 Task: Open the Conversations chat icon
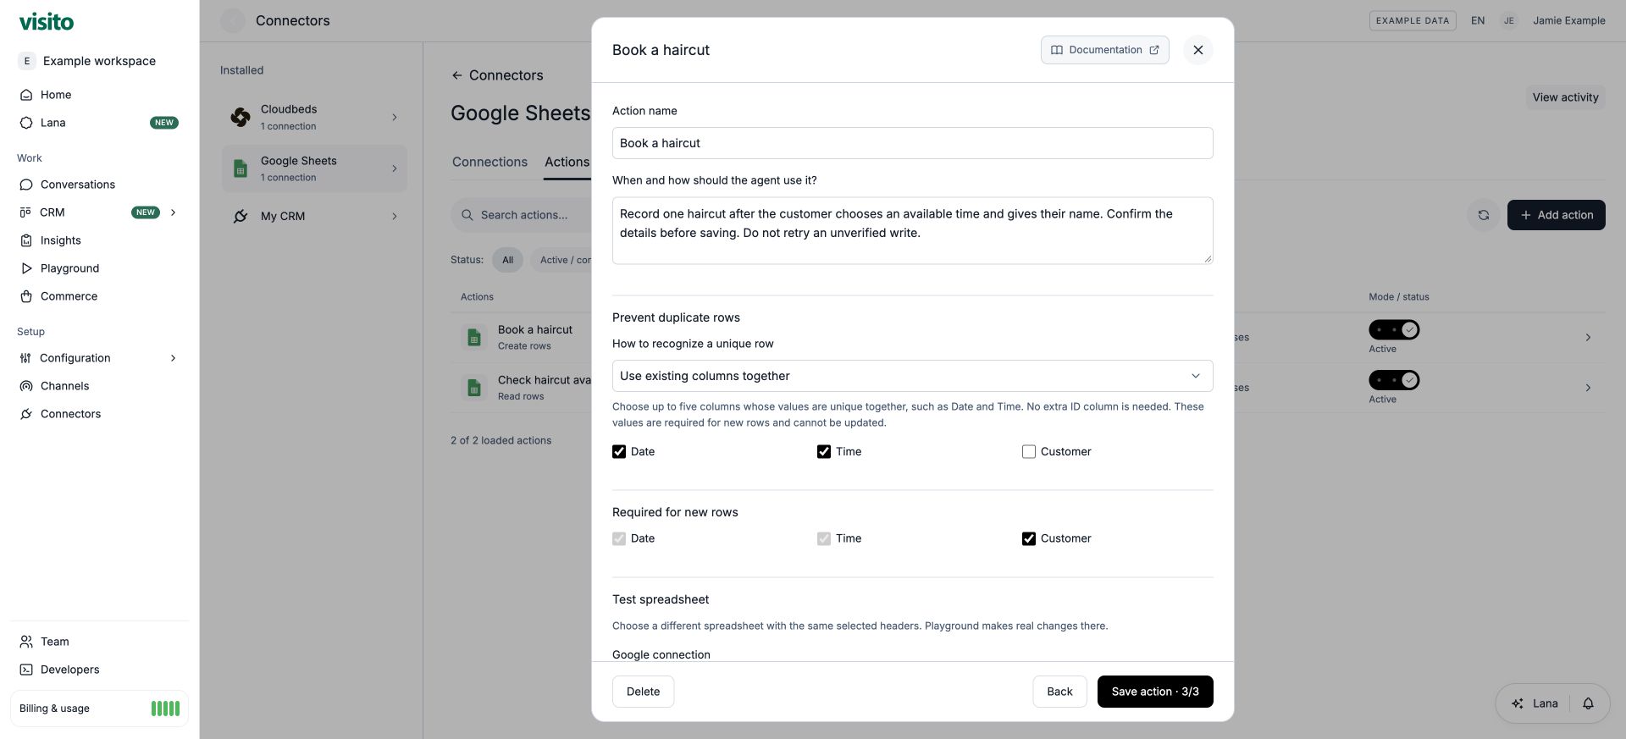26,185
